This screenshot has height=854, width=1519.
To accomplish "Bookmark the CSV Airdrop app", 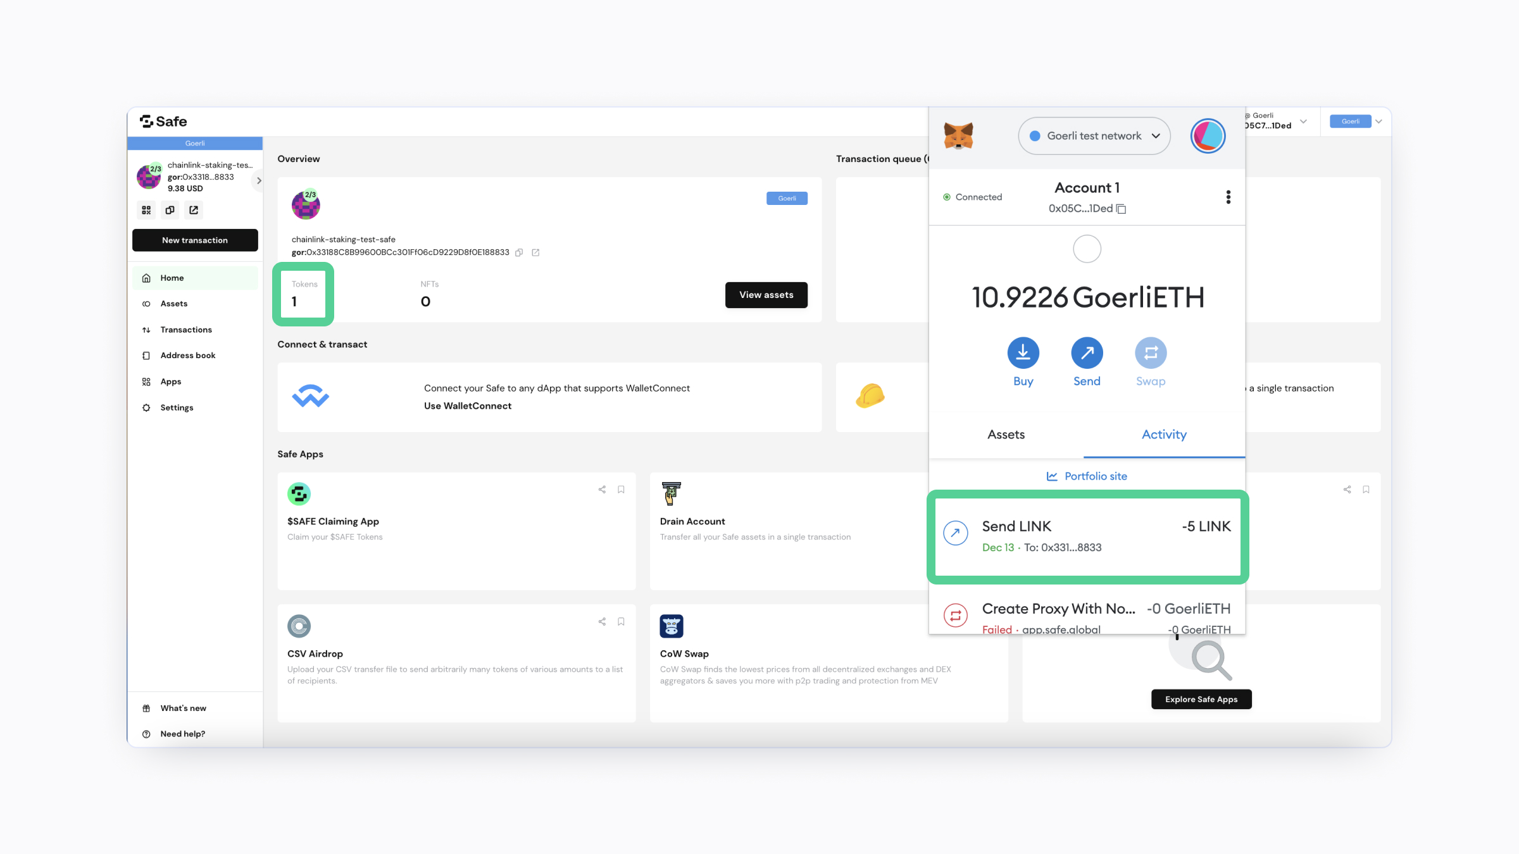I will [x=621, y=622].
